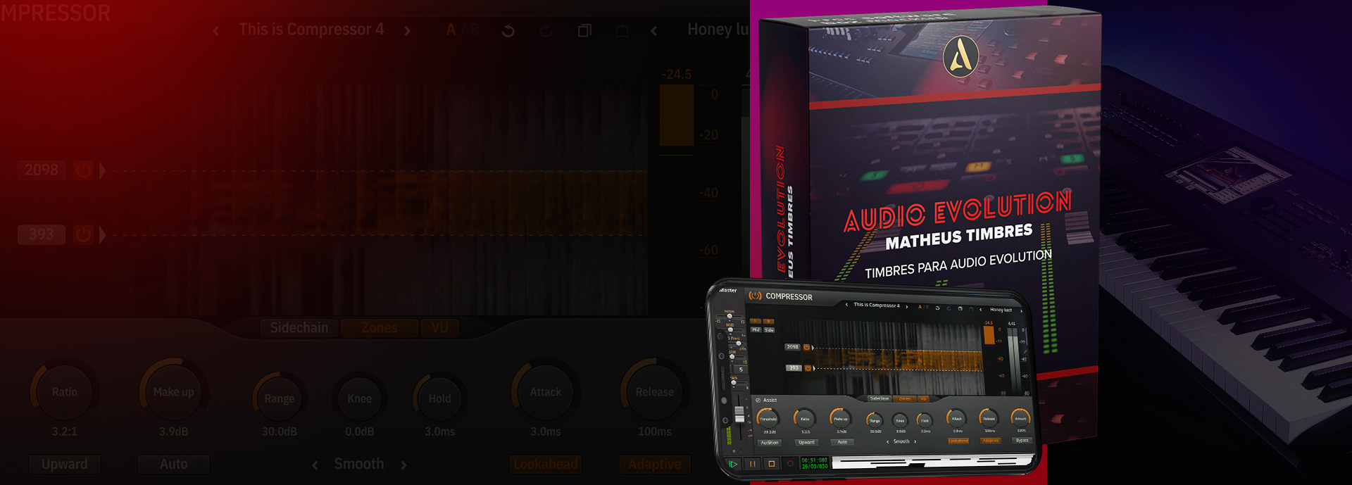
Task: Click the Bypass button on the phone screen
Action: coord(1022,441)
